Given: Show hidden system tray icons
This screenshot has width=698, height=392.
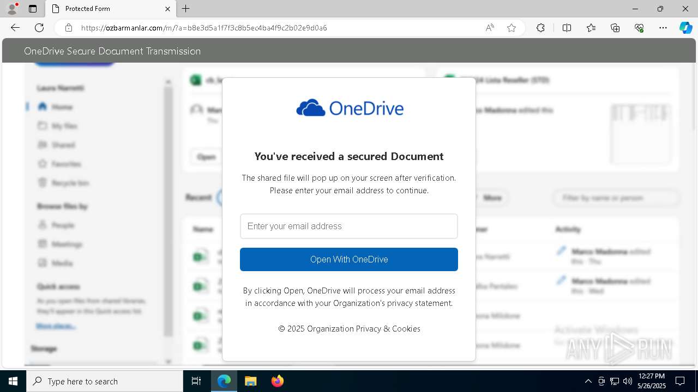Looking at the screenshot, I should (588, 381).
